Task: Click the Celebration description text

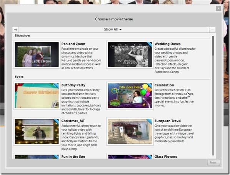Action: pyautogui.click(x=174, y=98)
